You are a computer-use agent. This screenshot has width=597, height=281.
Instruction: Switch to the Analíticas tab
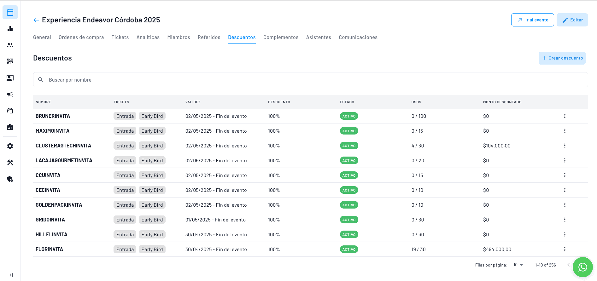coord(148,37)
